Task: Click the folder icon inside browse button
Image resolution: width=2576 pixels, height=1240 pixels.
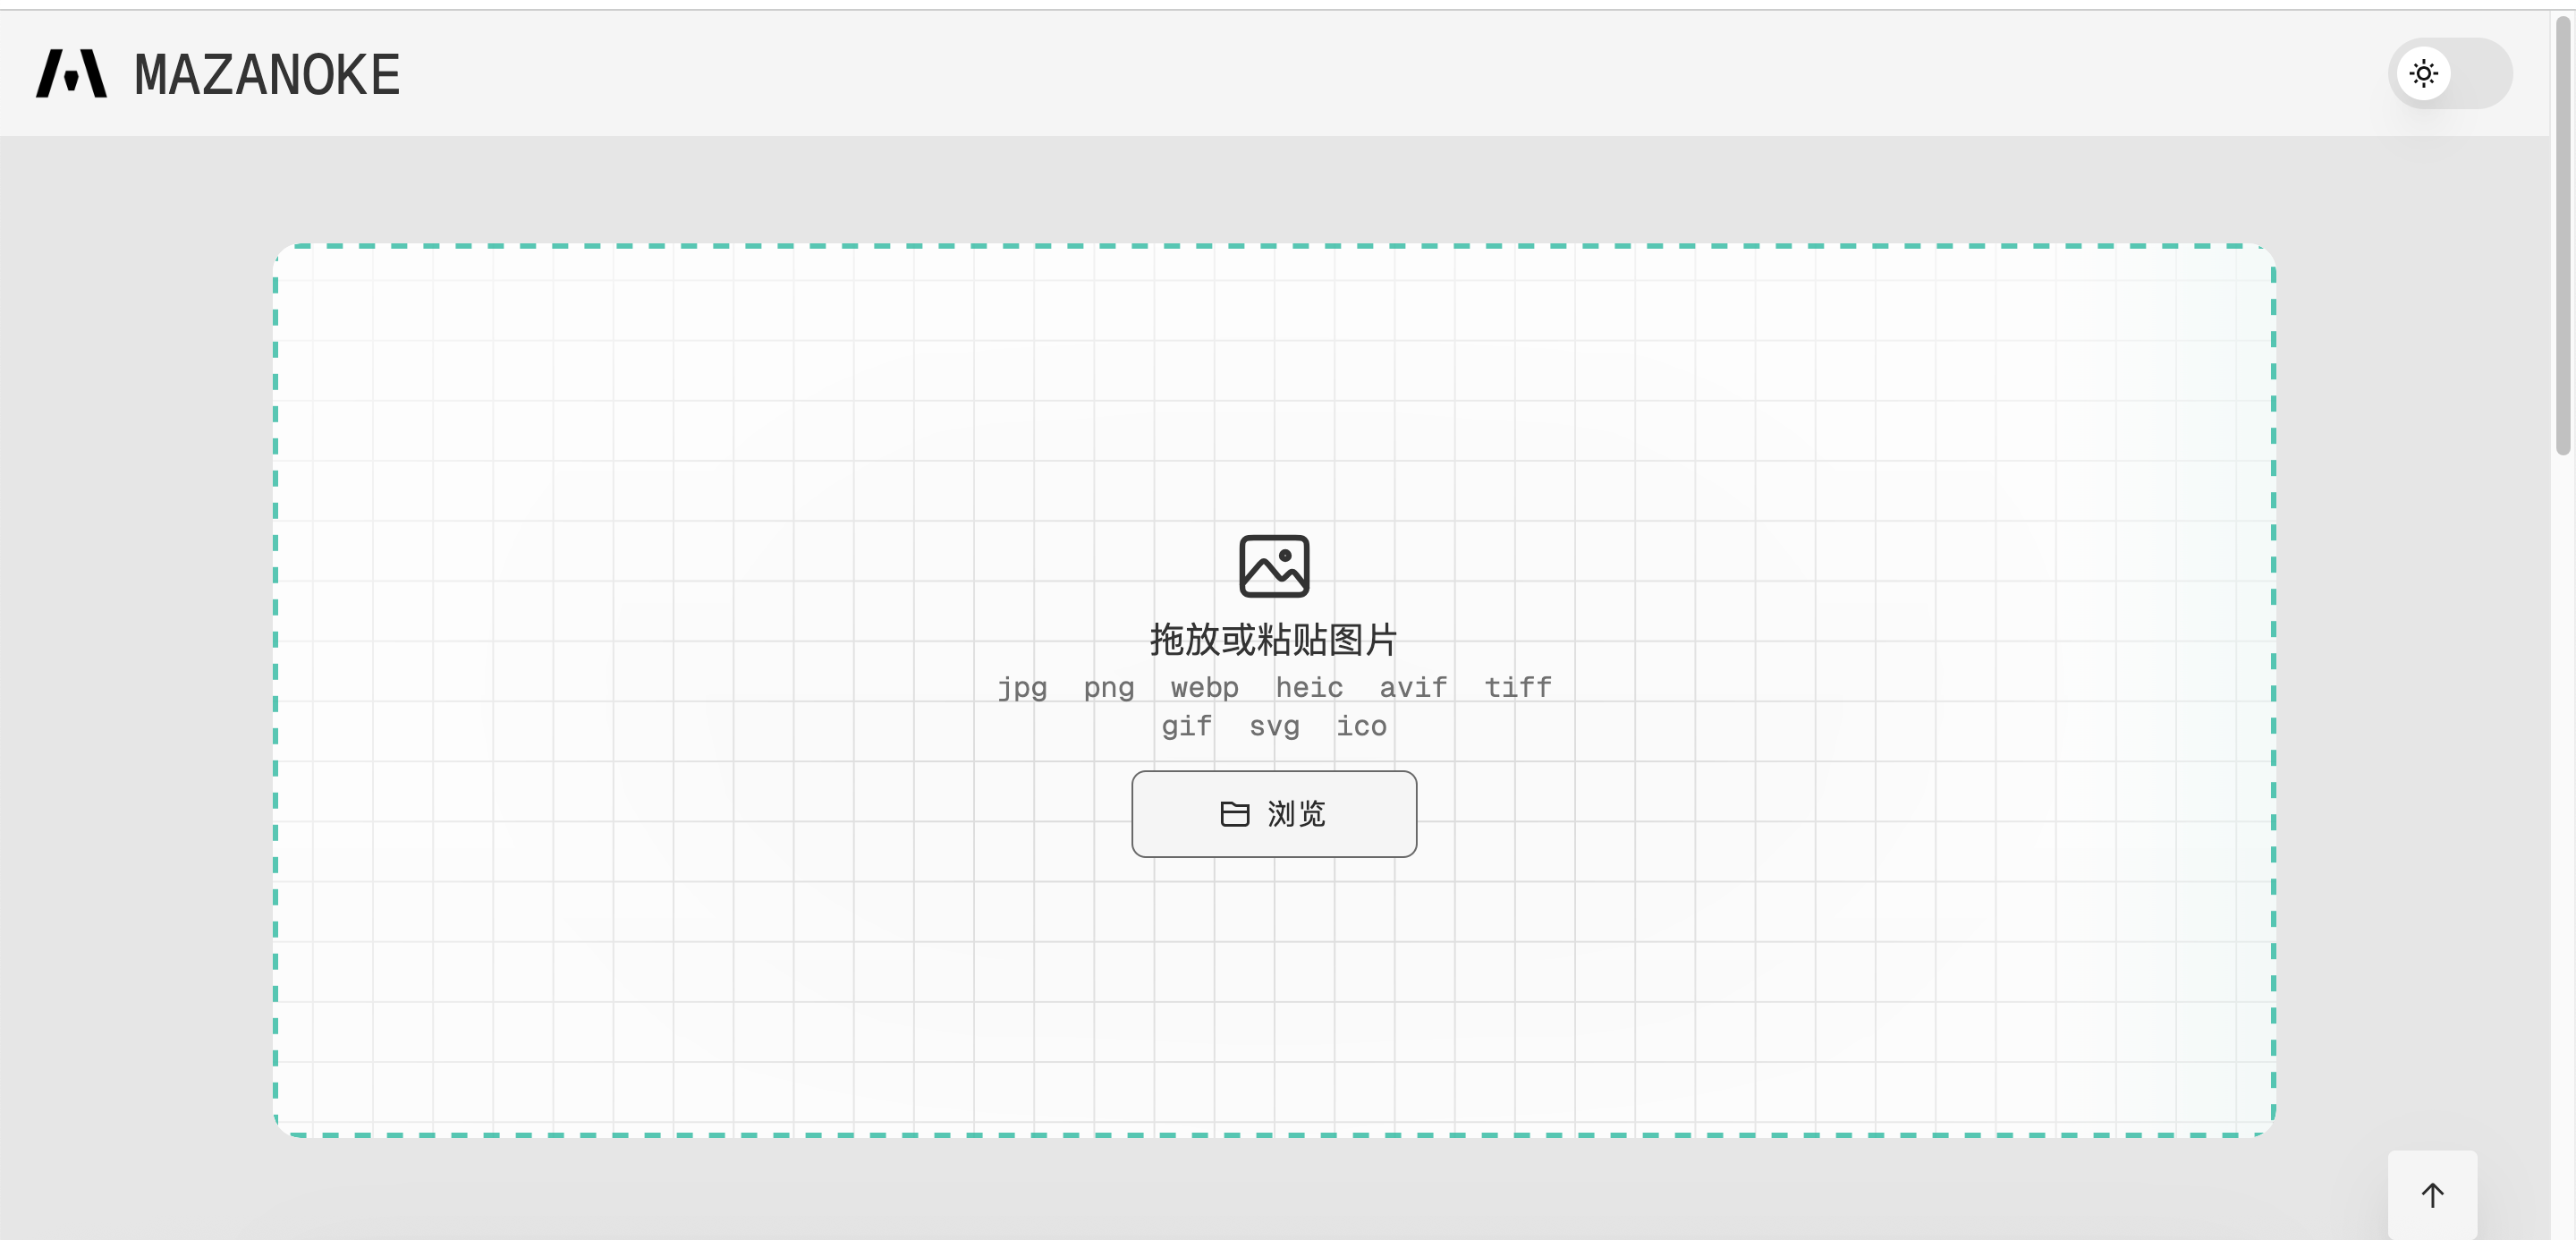Action: coord(1234,814)
